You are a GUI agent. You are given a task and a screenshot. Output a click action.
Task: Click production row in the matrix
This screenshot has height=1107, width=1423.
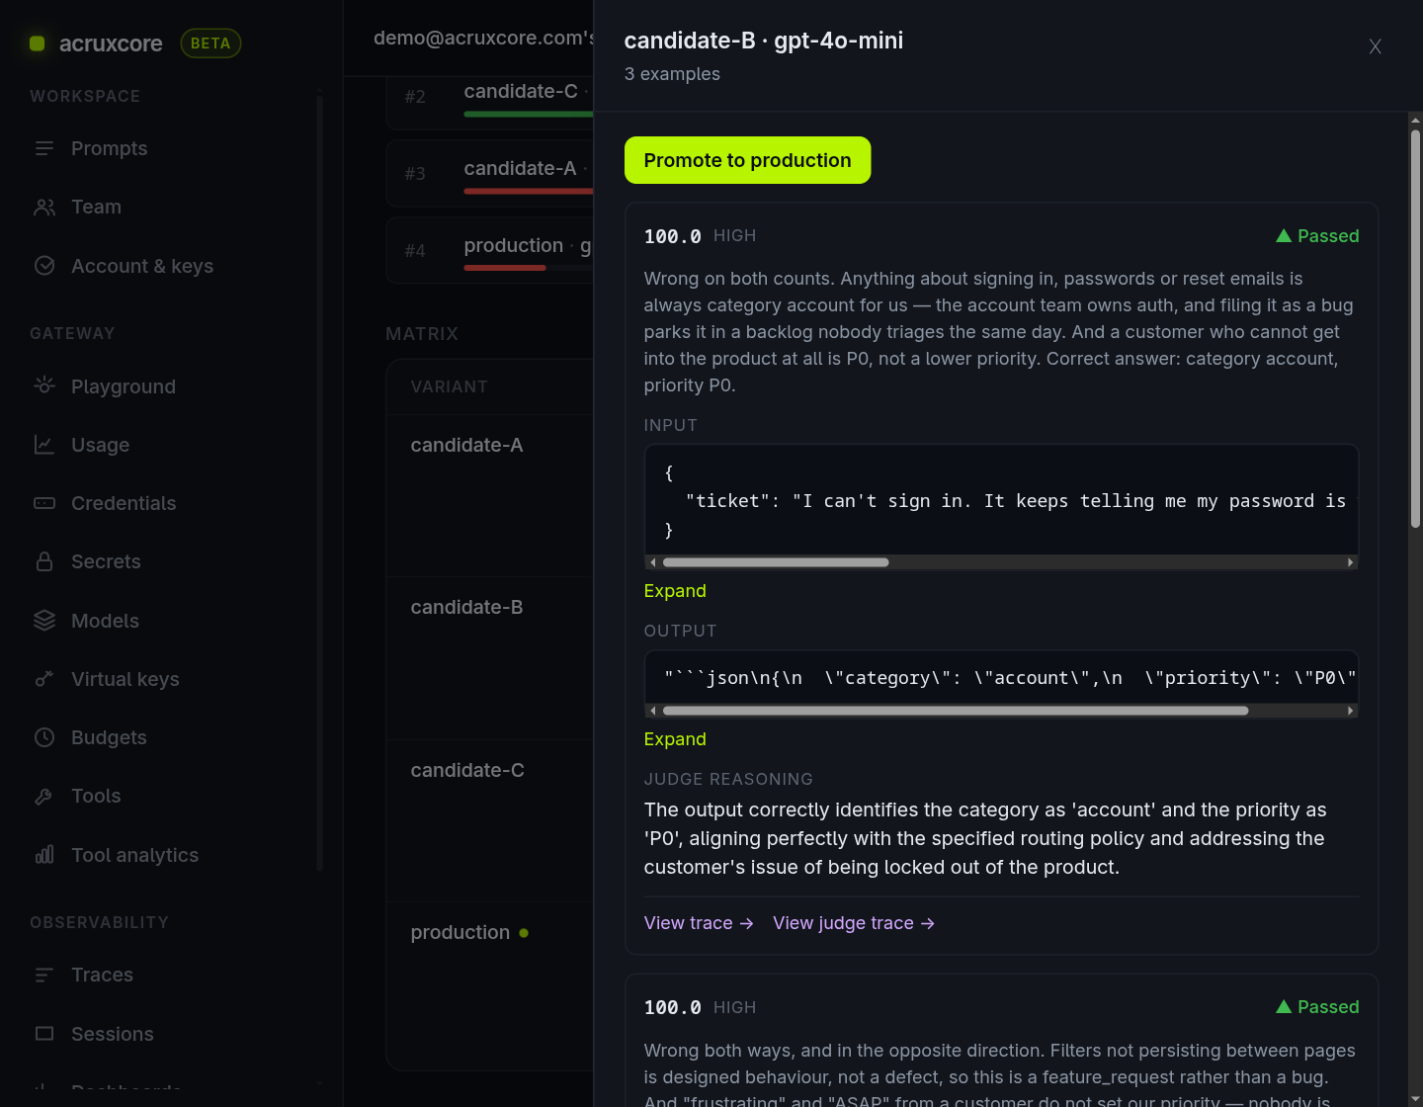(x=490, y=985)
